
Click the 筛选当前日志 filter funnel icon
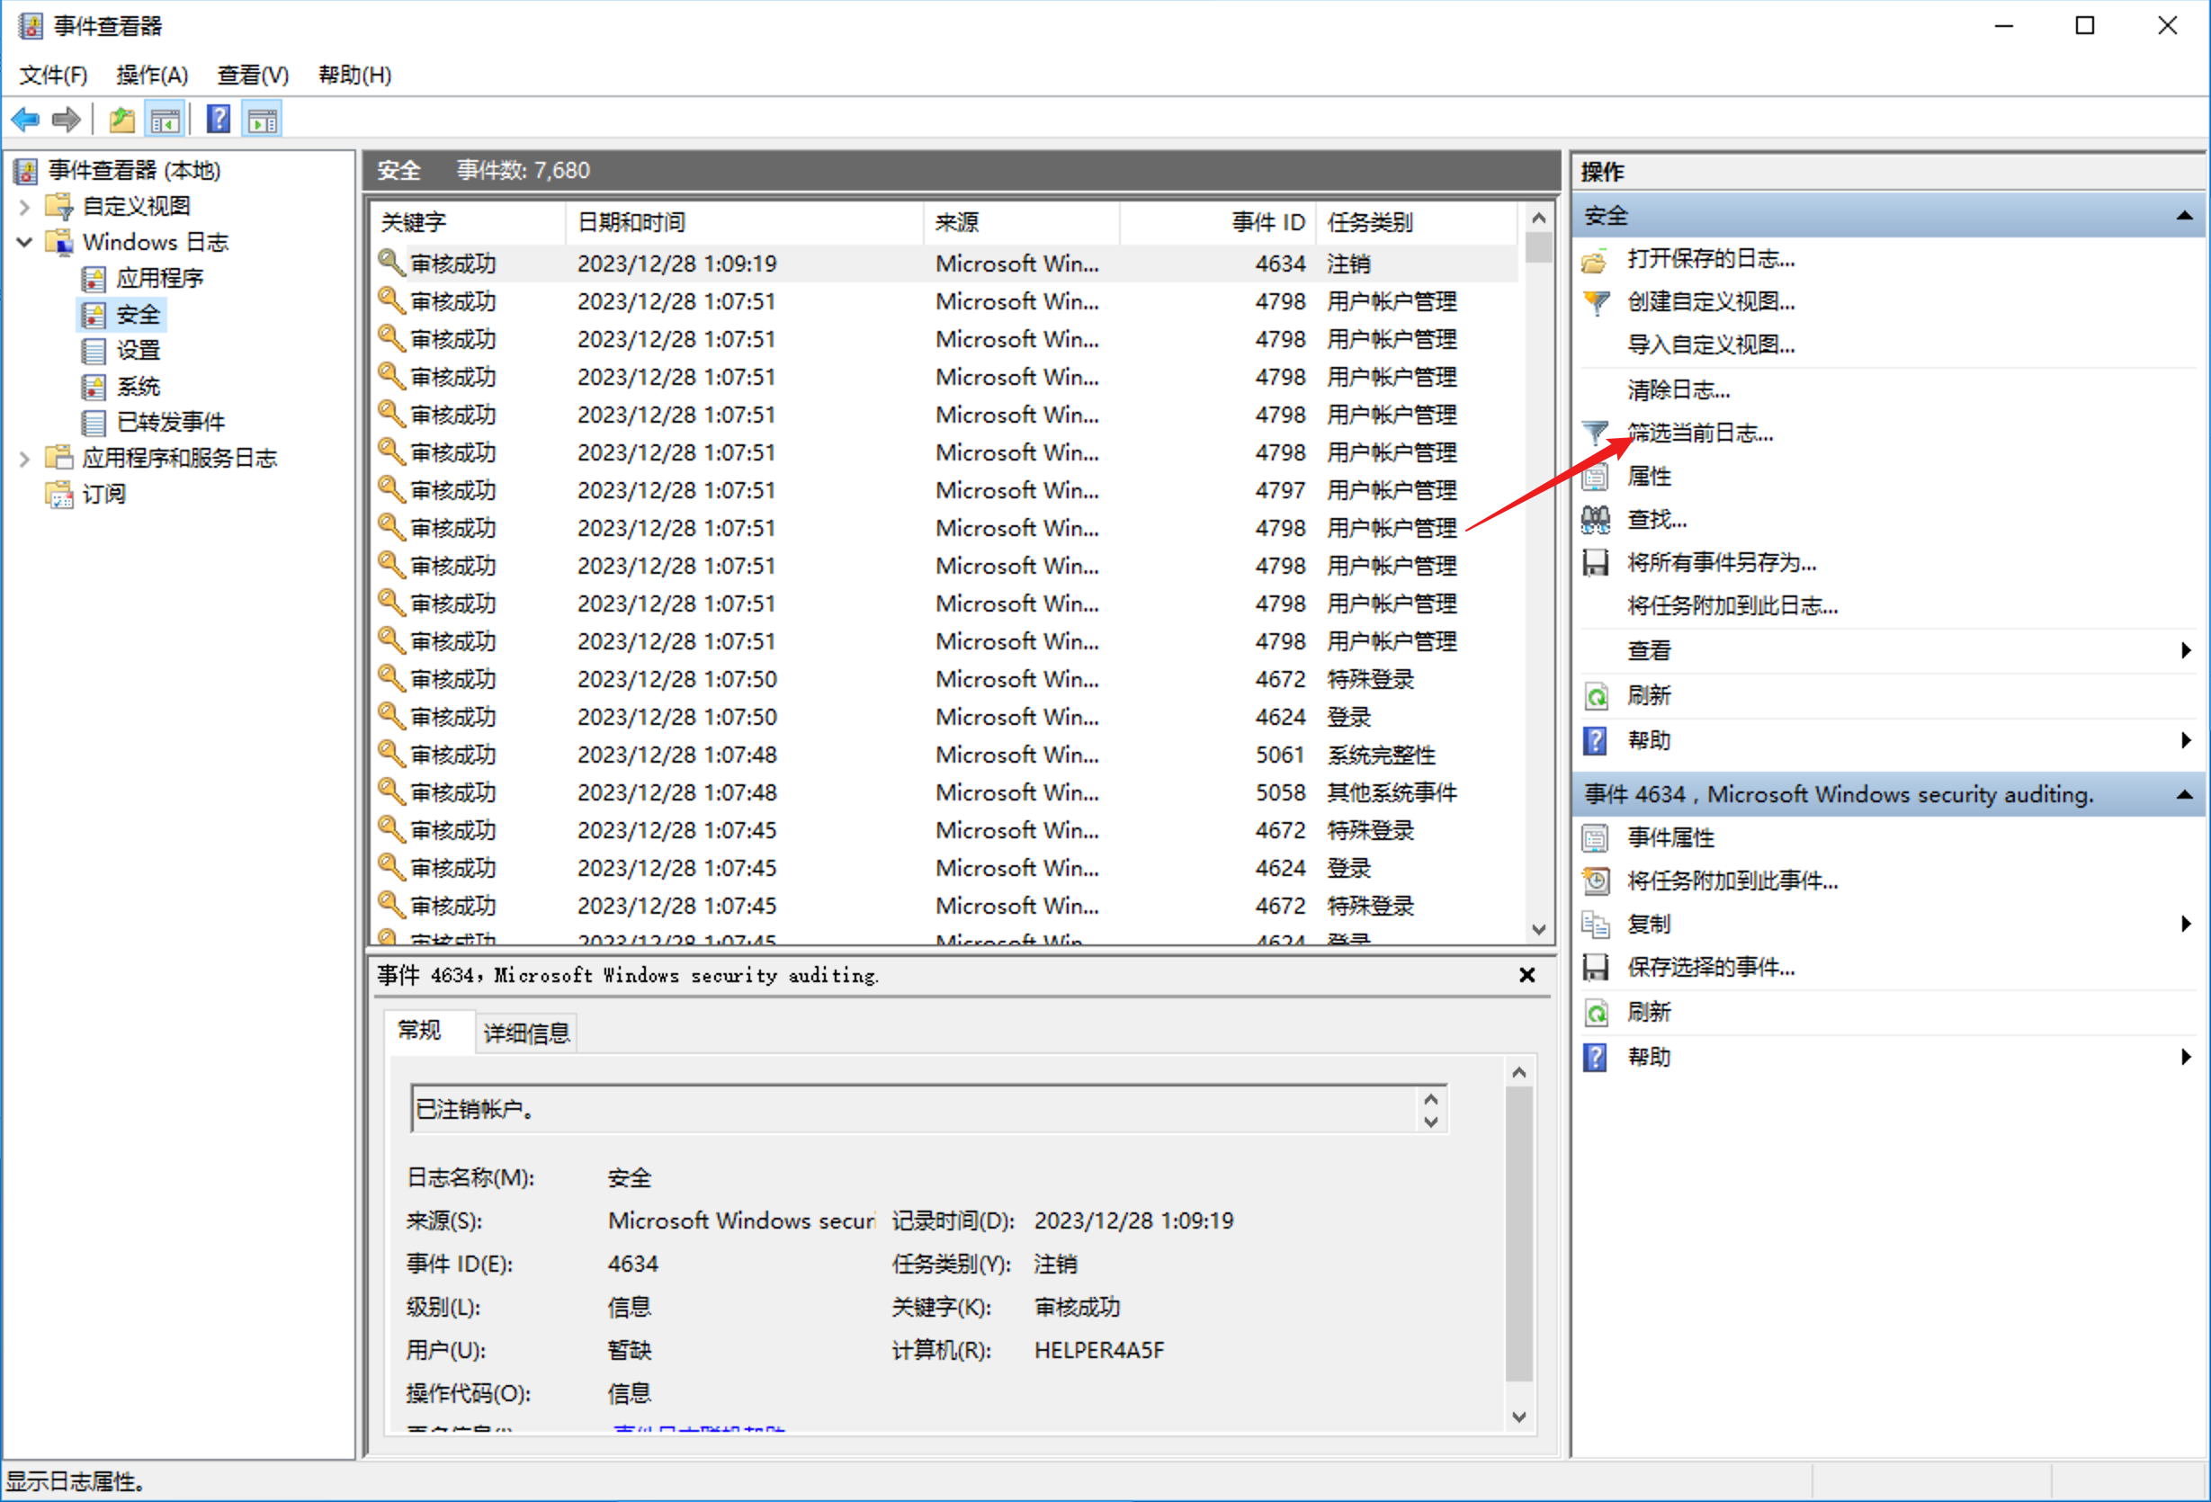1596,434
